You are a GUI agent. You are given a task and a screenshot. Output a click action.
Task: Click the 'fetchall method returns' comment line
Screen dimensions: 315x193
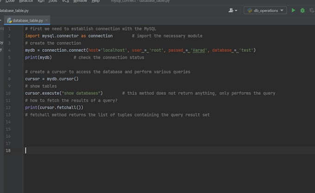117,115
